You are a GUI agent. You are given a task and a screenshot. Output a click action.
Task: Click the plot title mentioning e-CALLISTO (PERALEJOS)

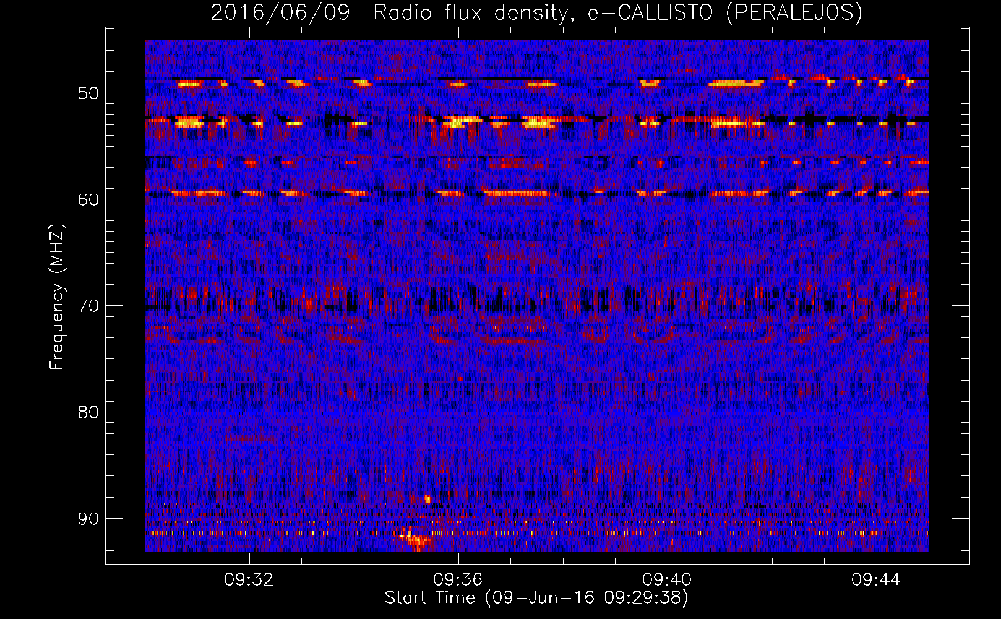536,12
